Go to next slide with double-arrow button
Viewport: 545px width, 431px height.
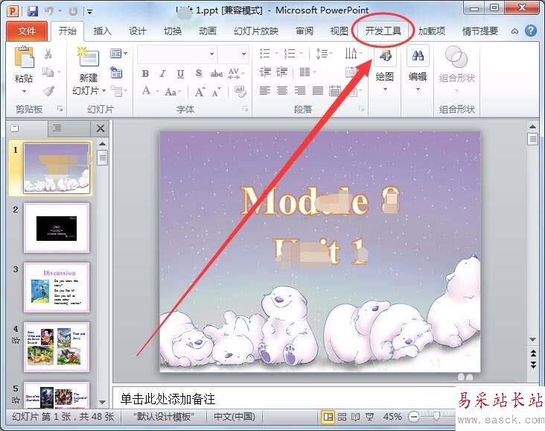533,365
